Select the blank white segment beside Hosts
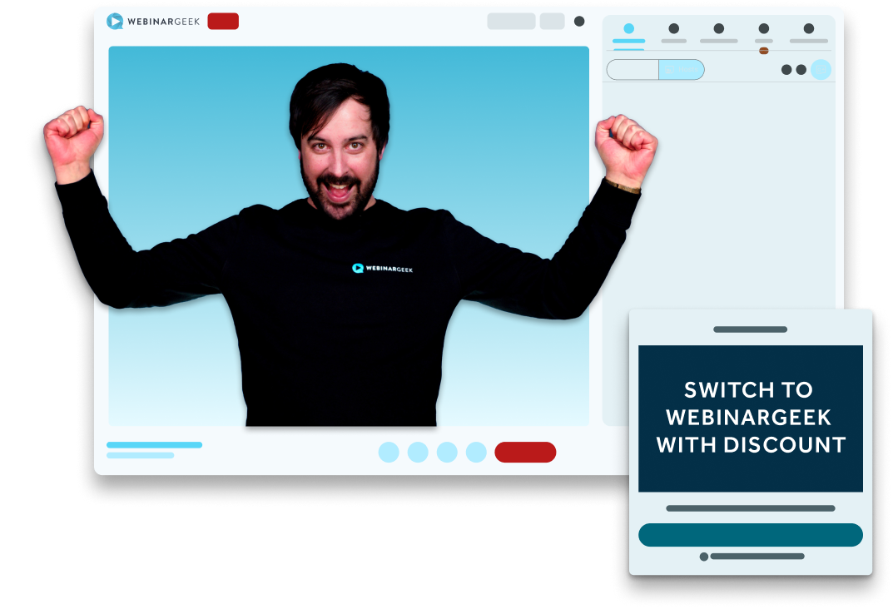893x609 pixels. pos(633,69)
